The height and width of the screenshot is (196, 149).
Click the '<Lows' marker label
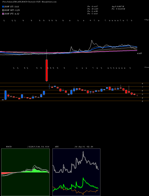pyautogui.click(x=146, y=67)
